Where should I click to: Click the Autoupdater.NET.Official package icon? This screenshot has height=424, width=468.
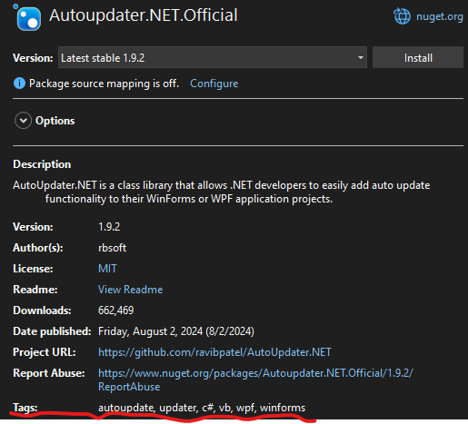(x=27, y=17)
